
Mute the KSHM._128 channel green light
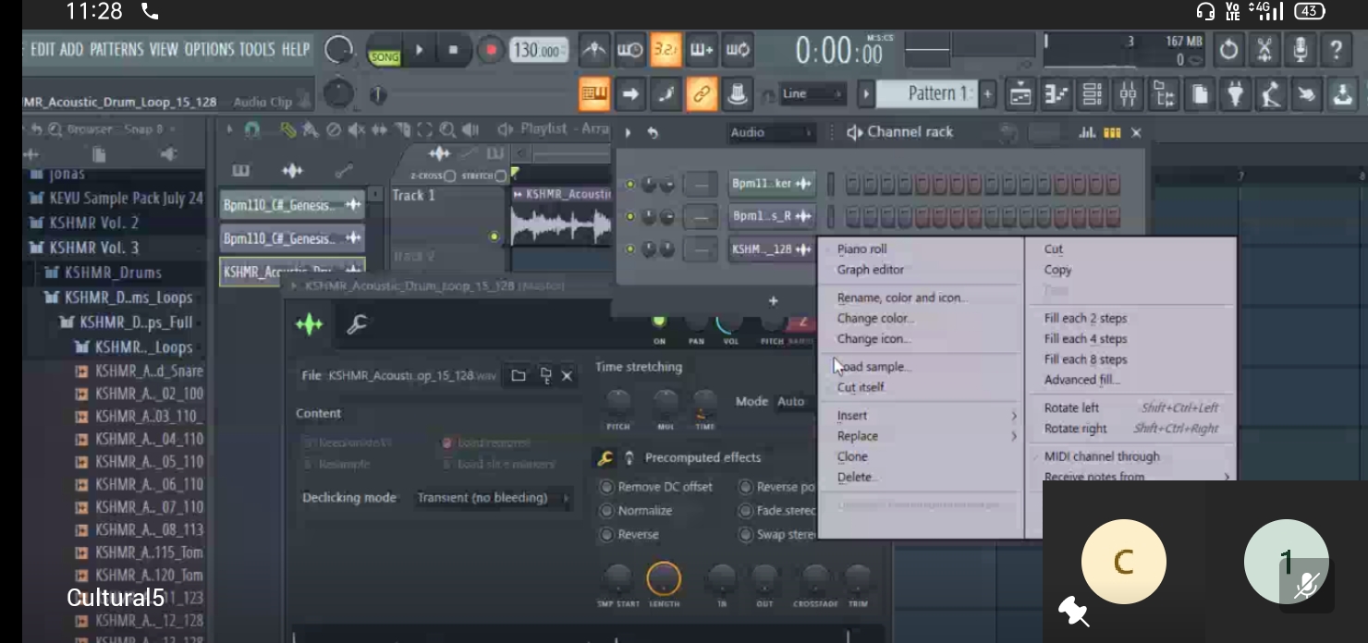pos(630,249)
